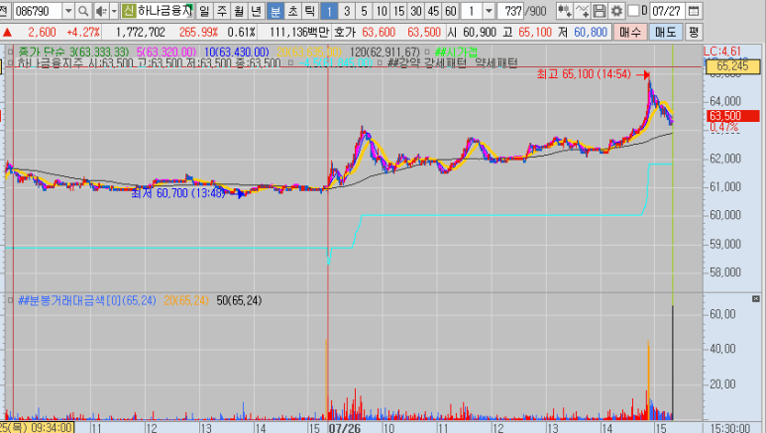The height and width of the screenshot is (433, 766).
Task: Select the 60-minute interval button
Action: (x=451, y=11)
